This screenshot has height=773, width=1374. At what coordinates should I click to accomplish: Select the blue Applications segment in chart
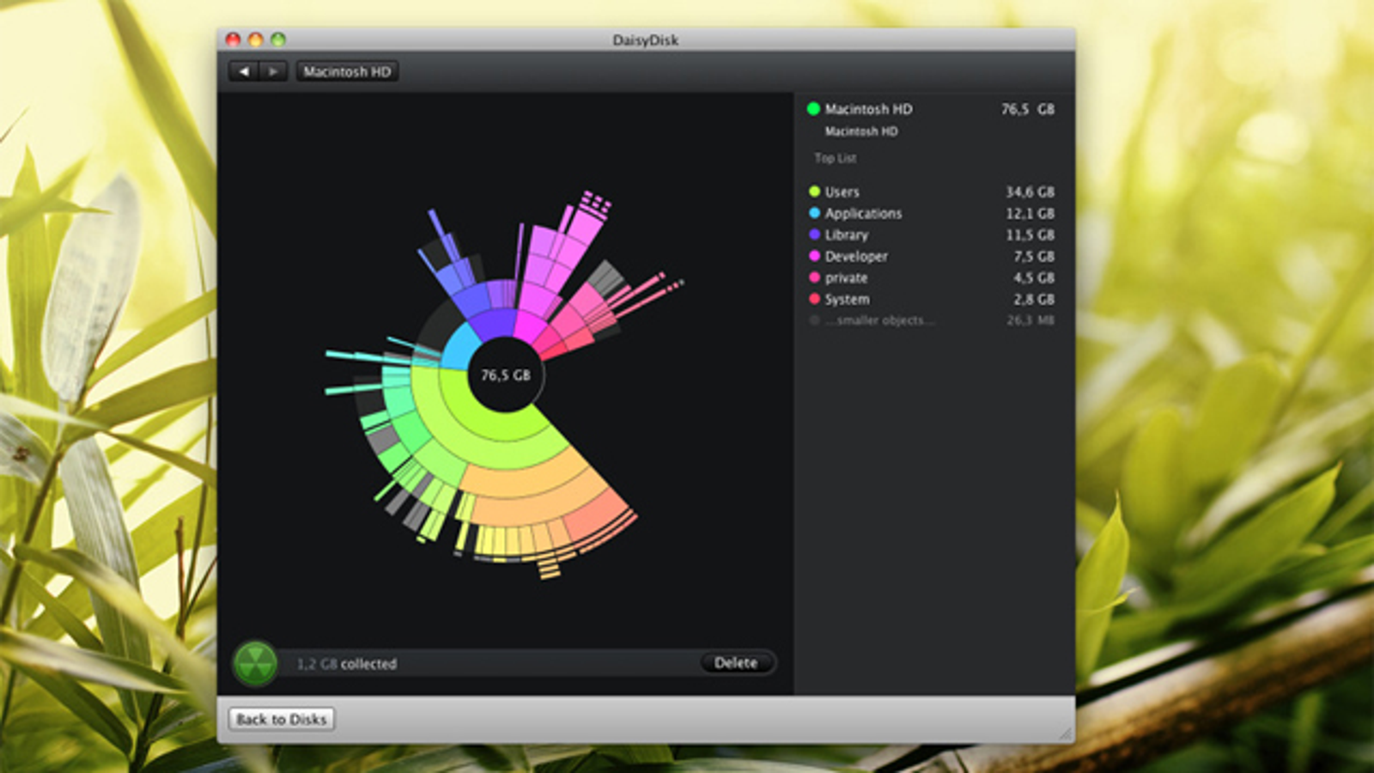tap(461, 347)
